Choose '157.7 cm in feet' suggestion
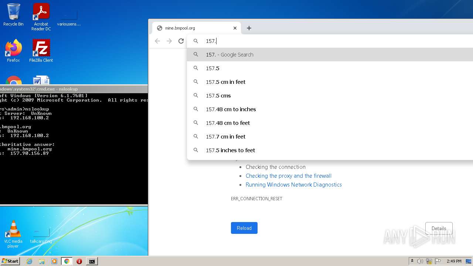Viewport: 473px width, 266px height. click(x=330, y=137)
